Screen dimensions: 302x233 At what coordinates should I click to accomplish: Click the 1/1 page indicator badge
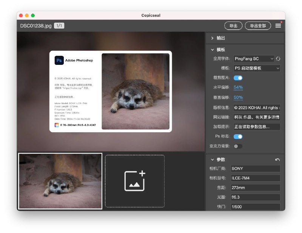click(59, 26)
